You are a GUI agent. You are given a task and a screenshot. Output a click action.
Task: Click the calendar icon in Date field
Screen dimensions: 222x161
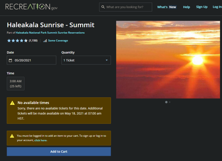11,60
